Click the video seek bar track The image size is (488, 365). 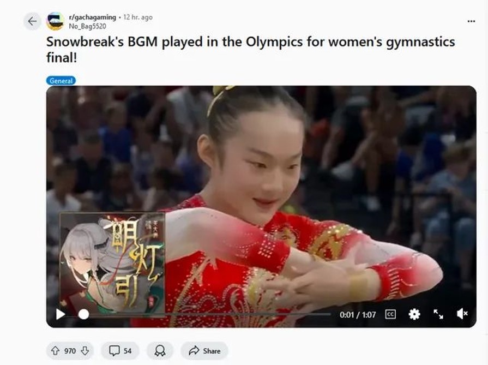(207, 314)
